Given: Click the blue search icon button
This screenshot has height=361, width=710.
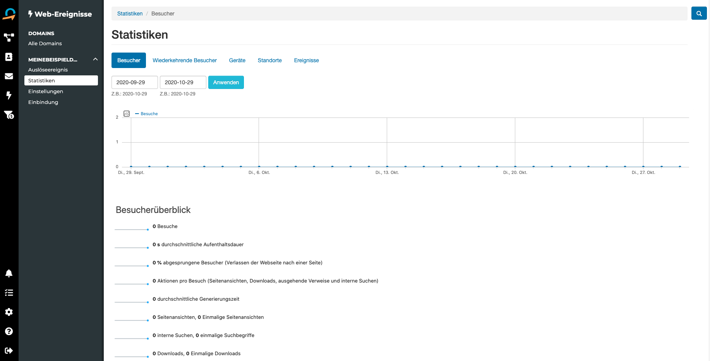Looking at the screenshot, I should [x=699, y=14].
